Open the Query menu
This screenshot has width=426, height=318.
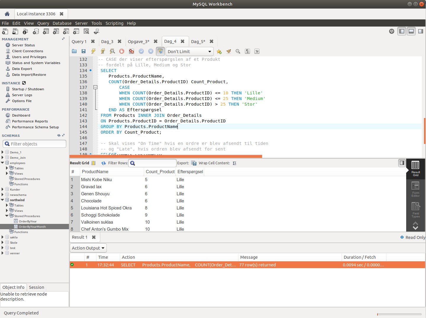point(43,23)
